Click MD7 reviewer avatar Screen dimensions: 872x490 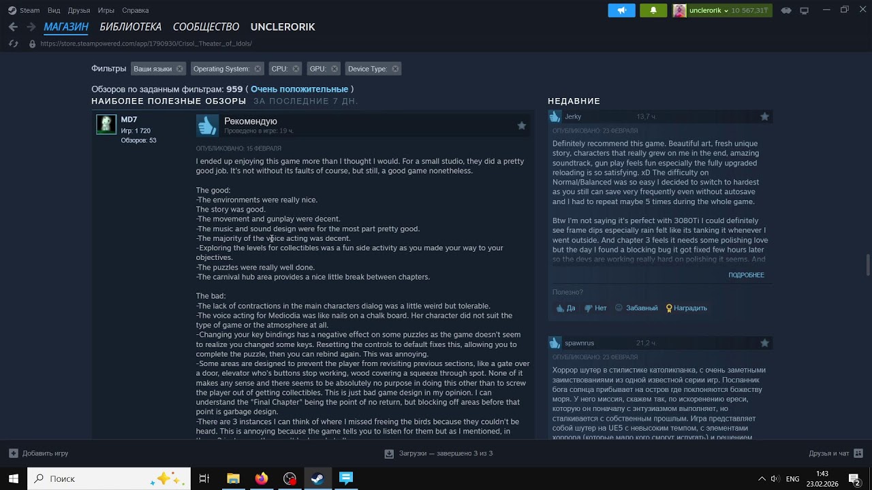coord(106,124)
